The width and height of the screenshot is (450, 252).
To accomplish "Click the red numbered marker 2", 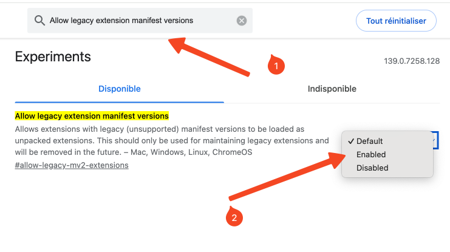I will pyautogui.click(x=234, y=216).
